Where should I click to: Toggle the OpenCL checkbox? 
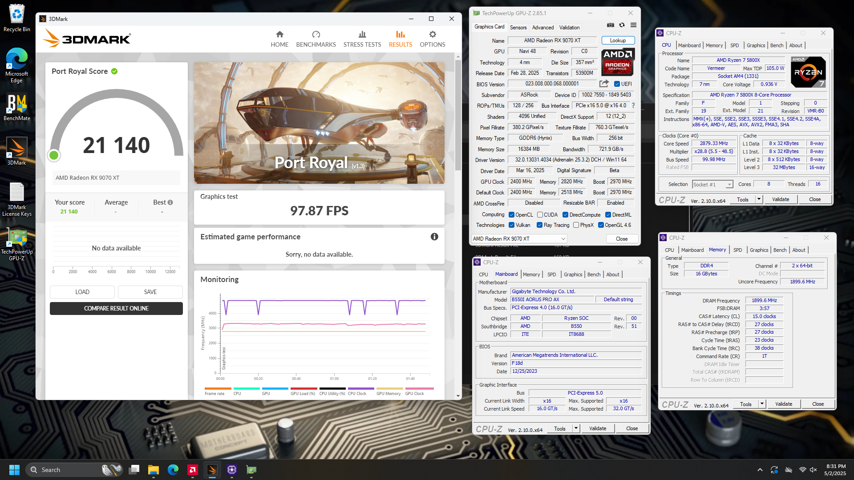[511, 215]
